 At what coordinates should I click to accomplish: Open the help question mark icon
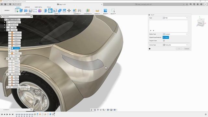[x=201, y=4]
